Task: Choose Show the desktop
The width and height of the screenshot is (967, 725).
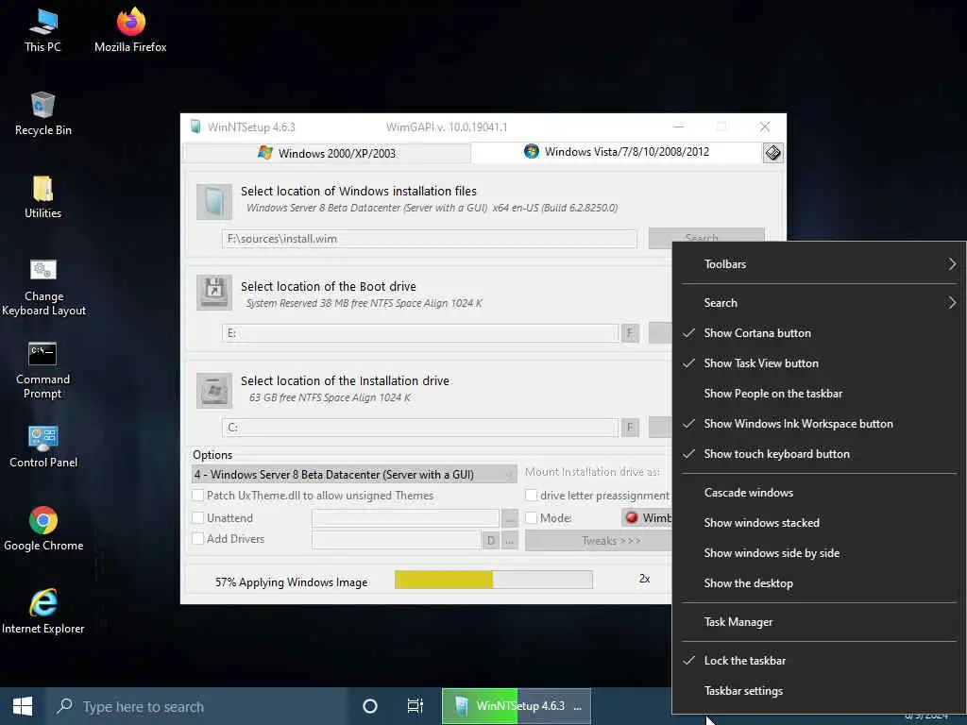Action: (819, 583)
